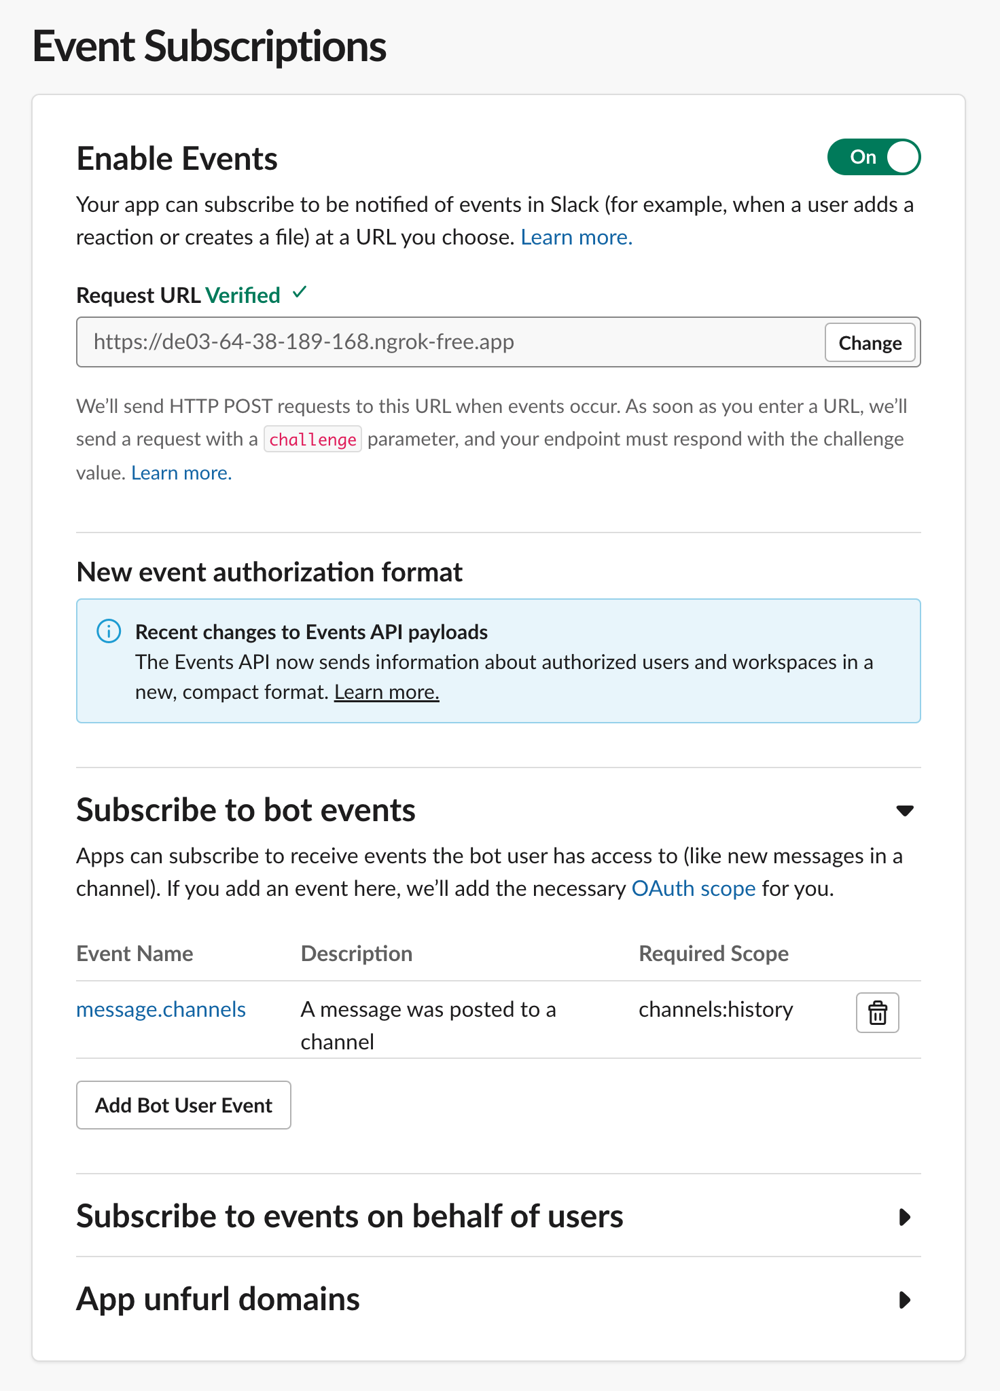Open Learn more link under Enable Events
The width and height of the screenshot is (1000, 1391).
[x=576, y=238]
